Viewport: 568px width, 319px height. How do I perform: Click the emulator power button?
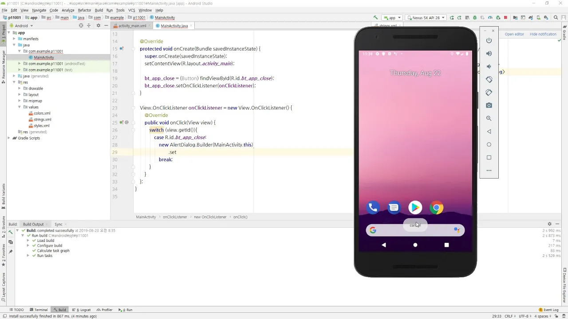click(489, 40)
